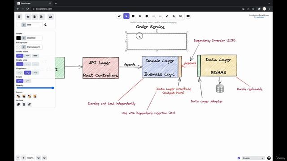Click Send to back layer icon
The height and width of the screenshot is (161, 287).
(18, 96)
